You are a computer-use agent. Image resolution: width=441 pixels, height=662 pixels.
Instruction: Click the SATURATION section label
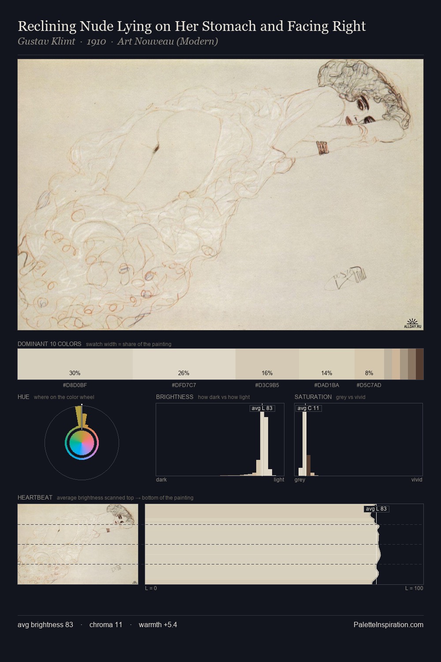pyautogui.click(x=313, y=397)
